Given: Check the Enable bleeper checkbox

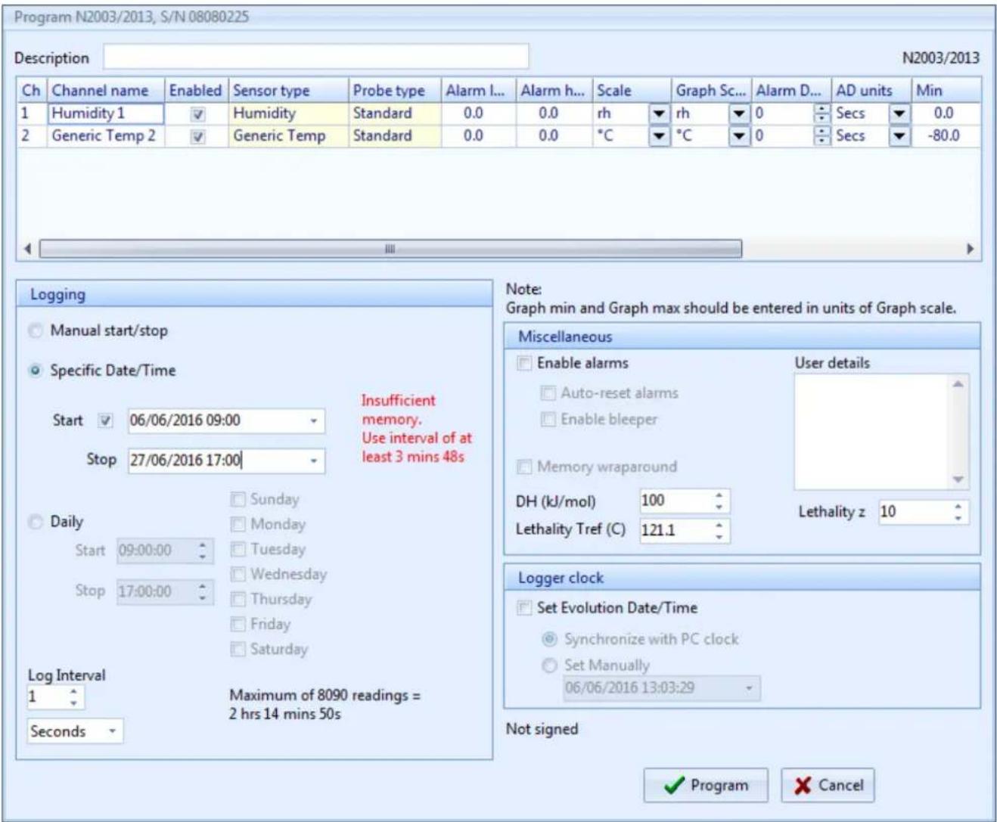Looking at the screenshot, I should pos(548,420).
